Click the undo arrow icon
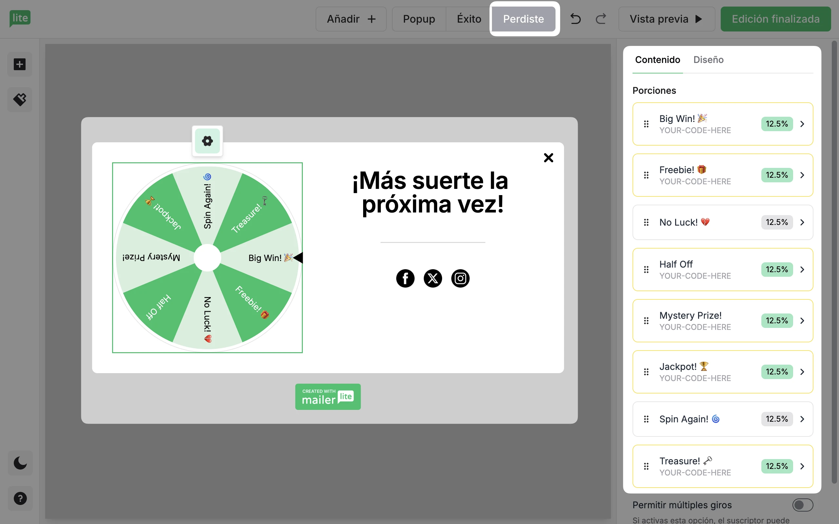The image size is (839, 524). 575,19
